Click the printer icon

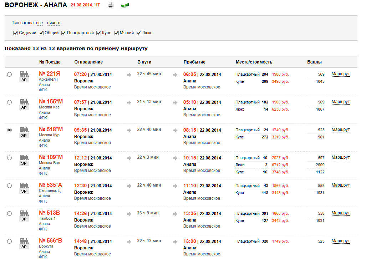[x=111, y=5]
